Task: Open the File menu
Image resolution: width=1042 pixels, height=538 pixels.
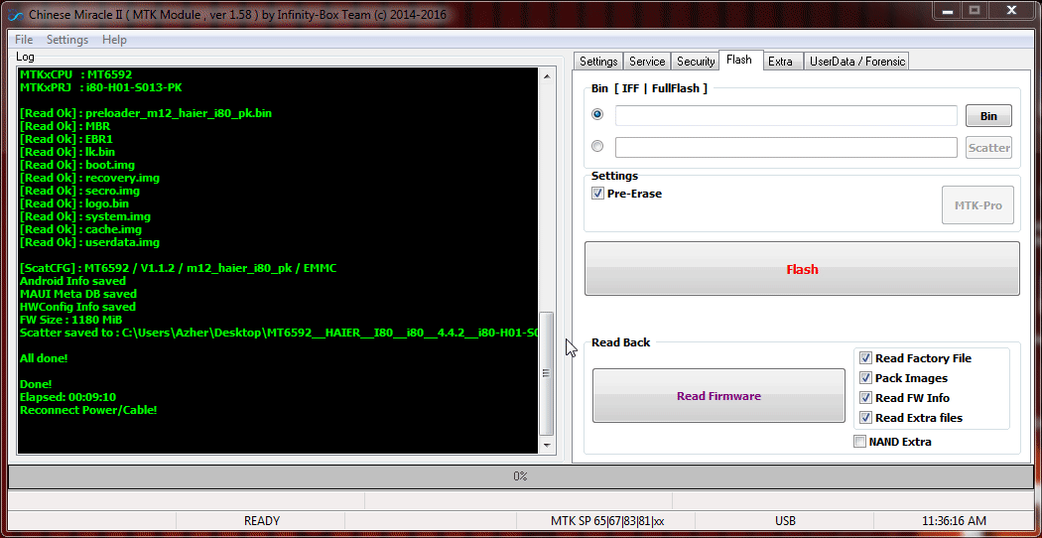Action: point(24,40)
